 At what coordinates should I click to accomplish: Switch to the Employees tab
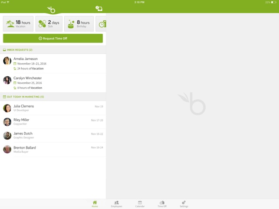coord(117,204)
